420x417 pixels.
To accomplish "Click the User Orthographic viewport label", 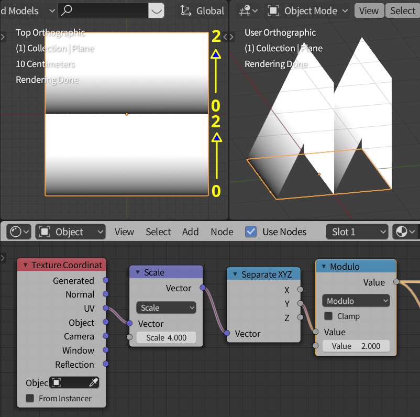I will (x=280, y=32).
